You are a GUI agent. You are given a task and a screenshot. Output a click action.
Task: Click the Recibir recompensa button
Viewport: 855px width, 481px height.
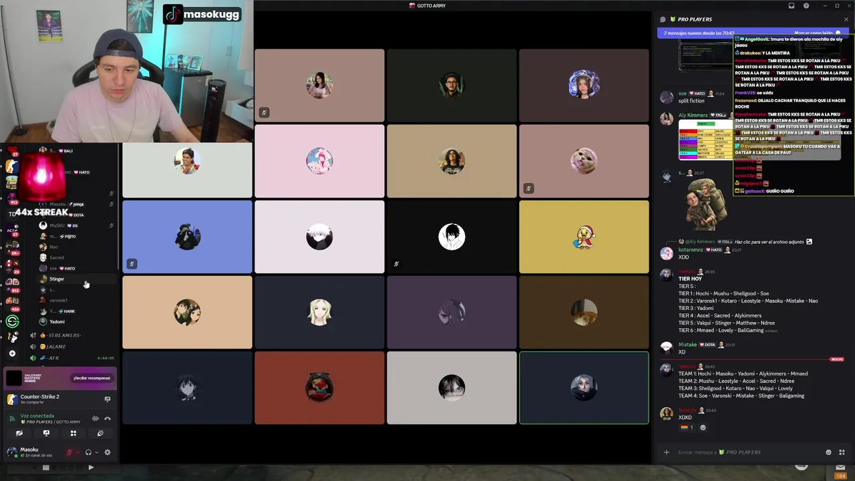92,378
